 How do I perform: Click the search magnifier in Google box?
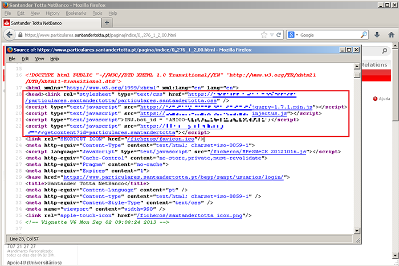364,35
